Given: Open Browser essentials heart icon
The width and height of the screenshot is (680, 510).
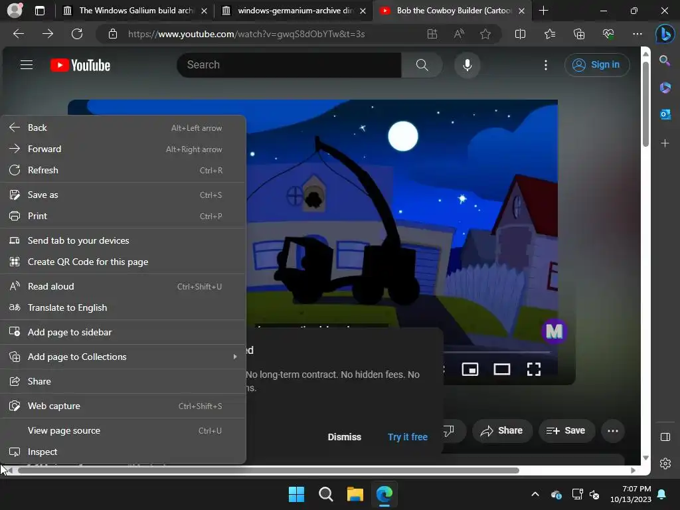Looking at the screenshot, I should [608, 34].
